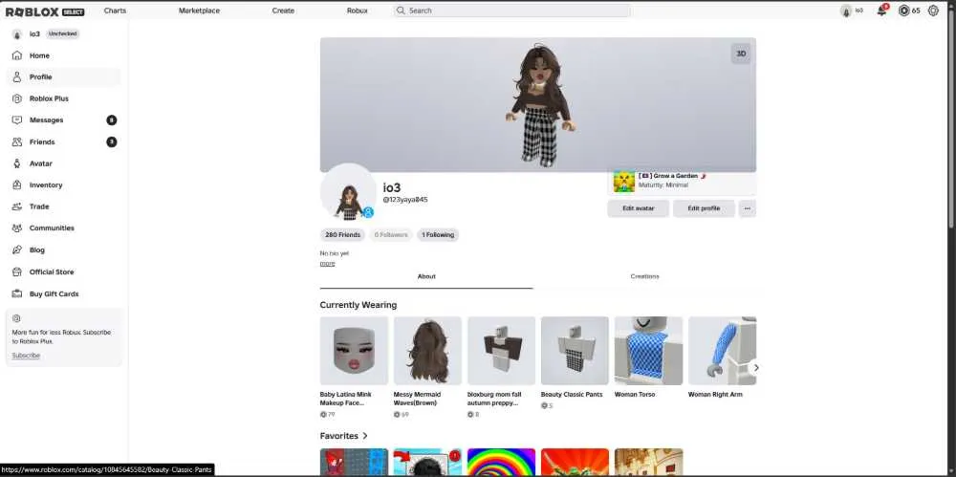Open the Buy Gift Cards sidebar icon
Screen dimensions: 956x477
pyautogui.click(x=17, y=294)
